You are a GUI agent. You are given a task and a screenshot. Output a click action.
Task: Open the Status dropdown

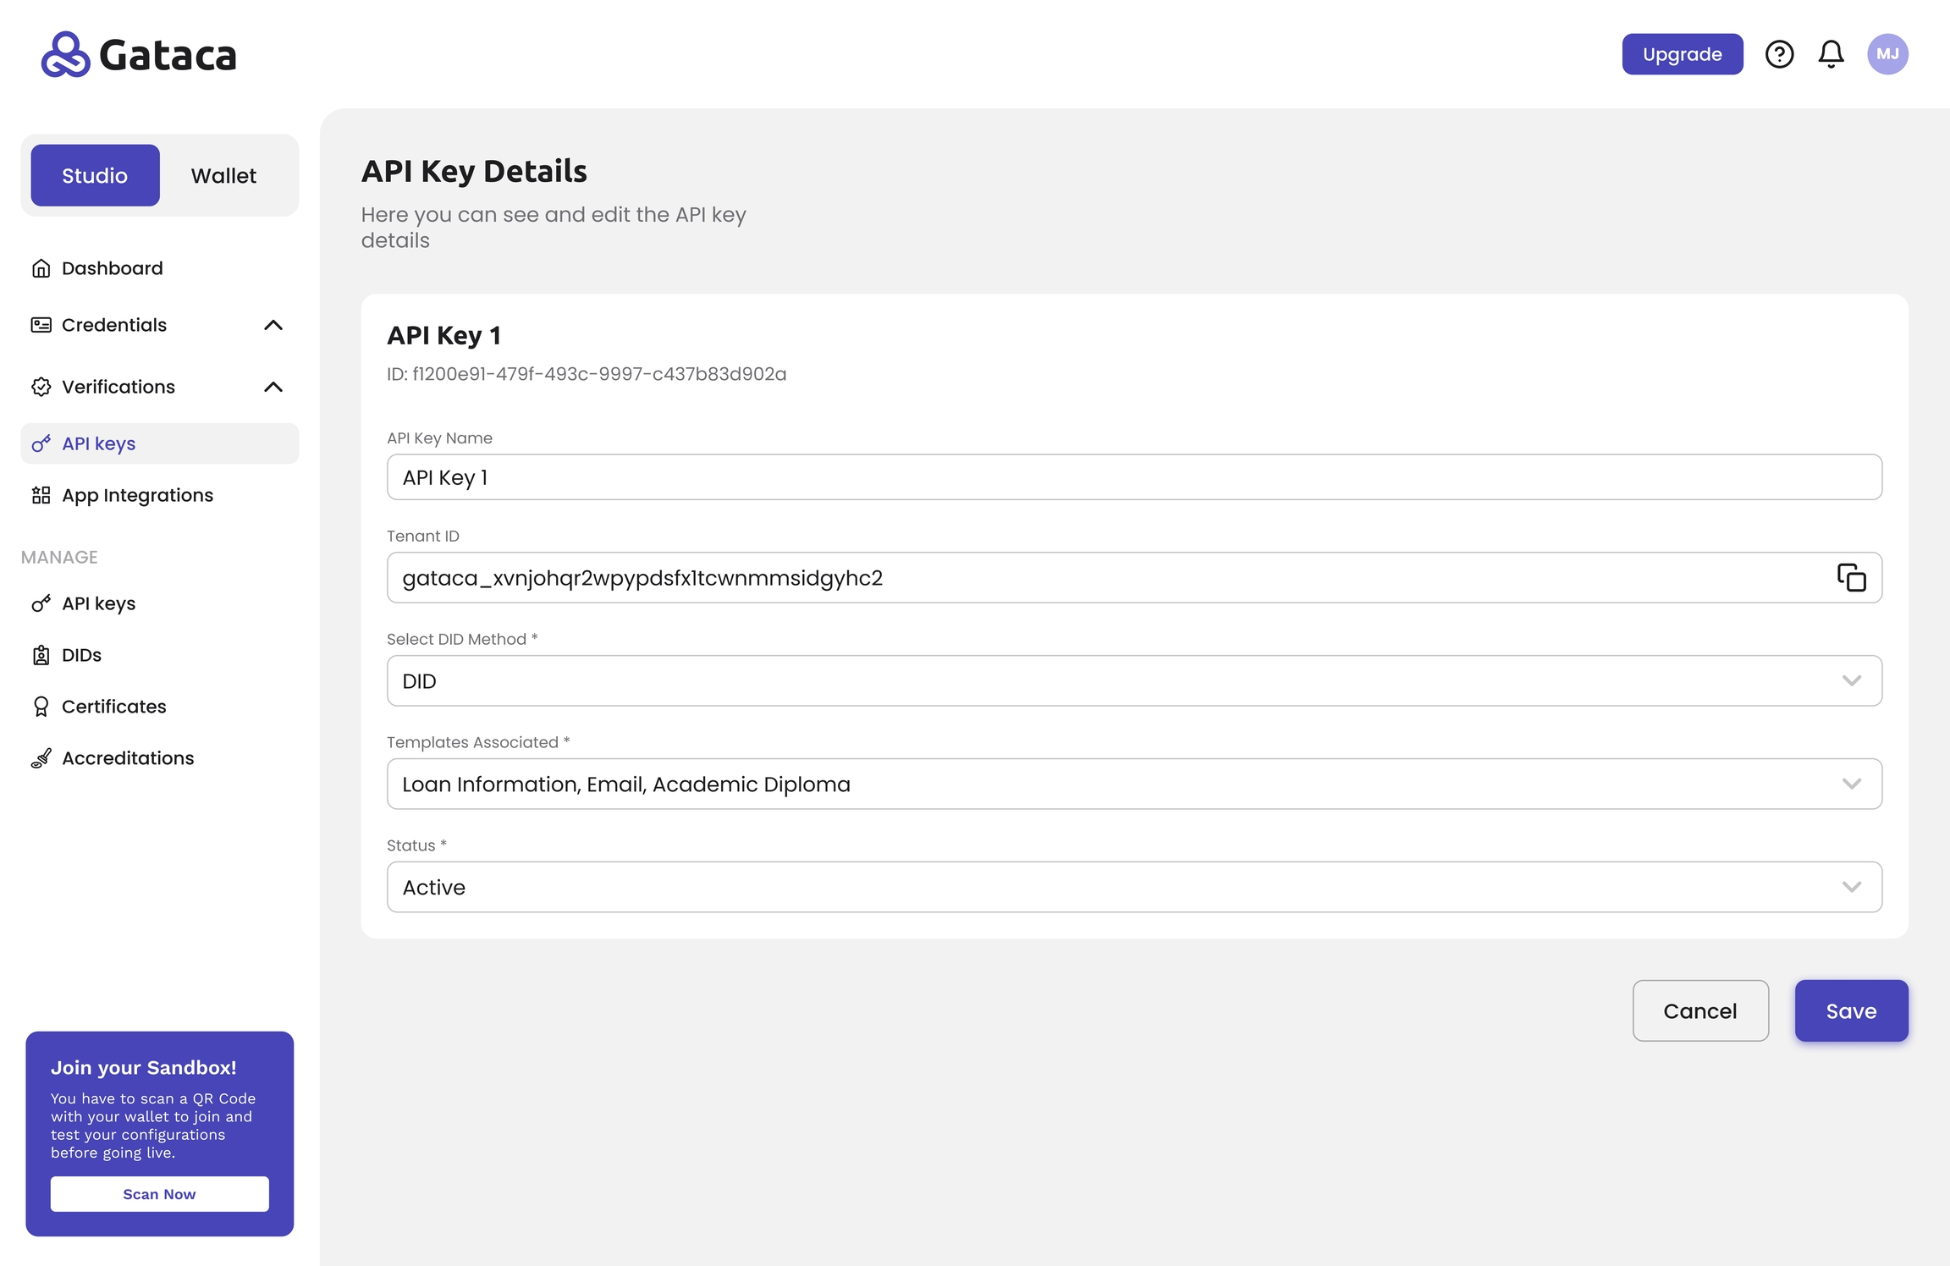pos(1134,887)
